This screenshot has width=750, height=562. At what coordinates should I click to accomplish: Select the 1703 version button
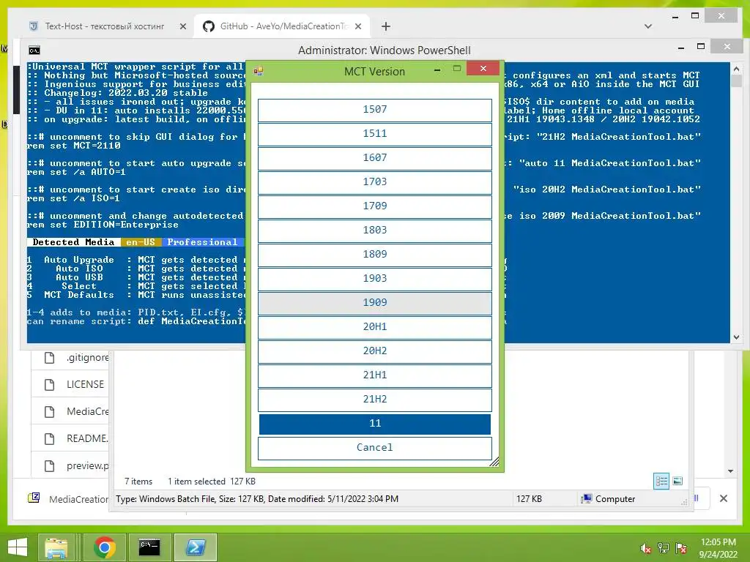[x=374, y=182]
